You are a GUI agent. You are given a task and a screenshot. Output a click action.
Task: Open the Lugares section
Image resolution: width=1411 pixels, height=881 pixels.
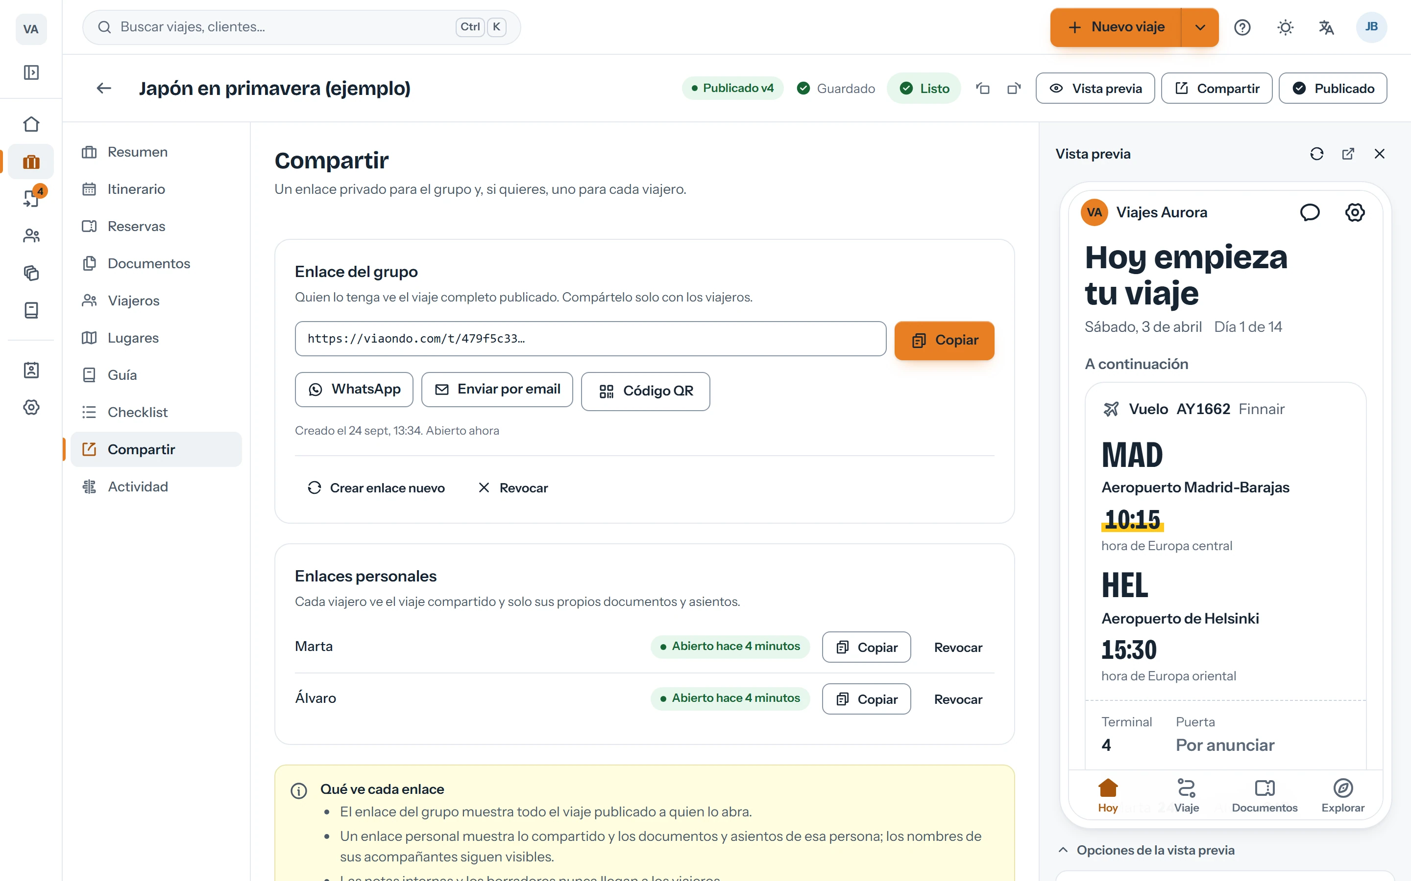[x=156, y=338]
